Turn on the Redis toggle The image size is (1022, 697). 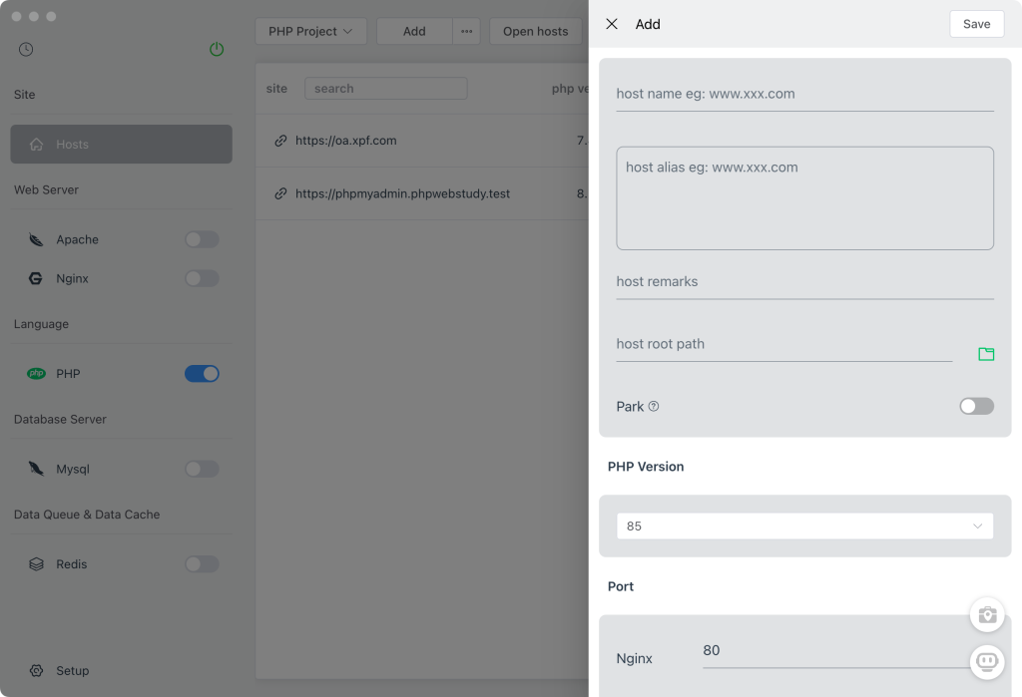[202, 564]
